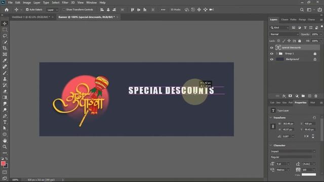Open the Search icon at top right
Screen dimensions: 324x182
[x=302, y=10]
